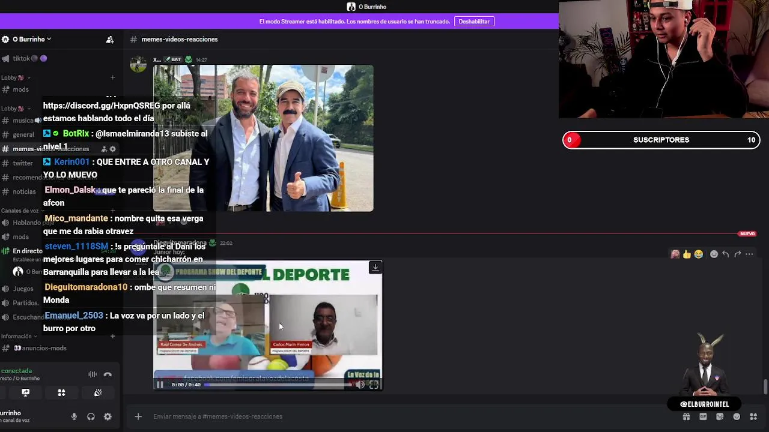The width and height of the screenshot is (769, 432).
Task: React with the thumbs-up emoji
Action: [x=687, y=254]
